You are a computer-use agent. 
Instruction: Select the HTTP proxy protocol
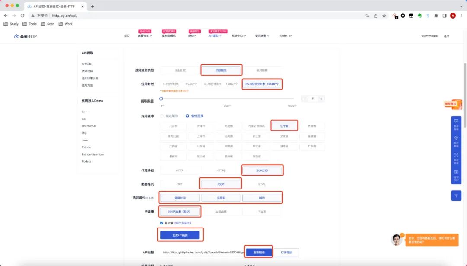[x=179, y=170]
